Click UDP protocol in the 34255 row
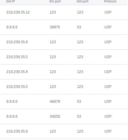Screen dimensions: 128x140 tap(108, 116)
